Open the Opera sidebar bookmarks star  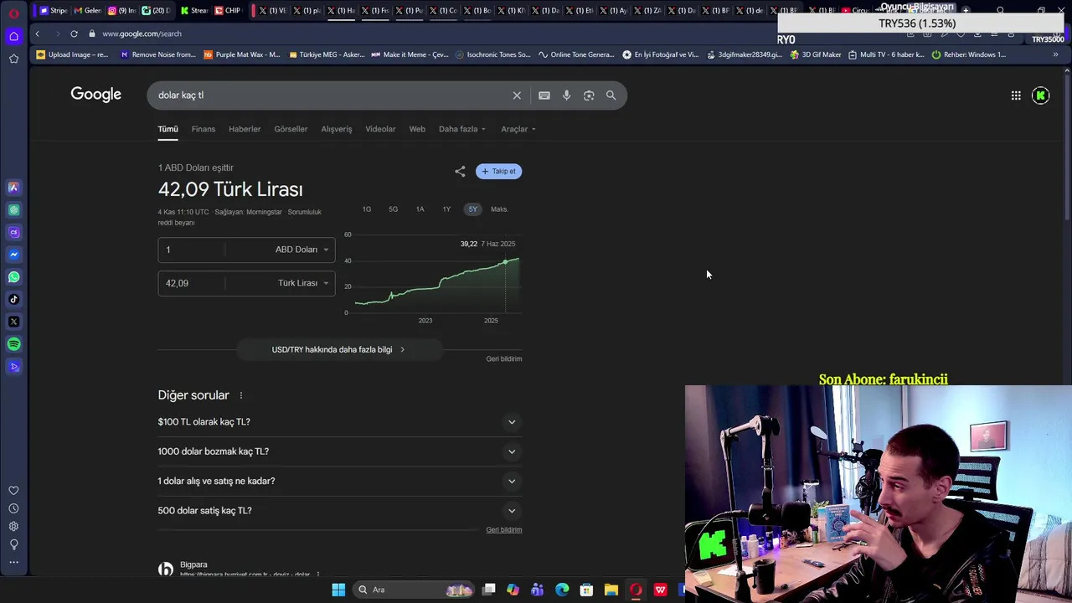[13, 59]
